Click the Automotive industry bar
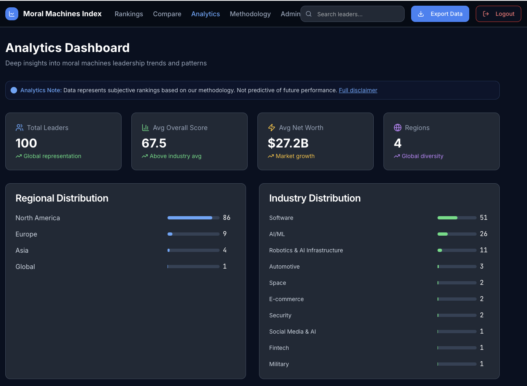This screenshot has width=527, height=386. pyautogui.click(x=457, y=267)
